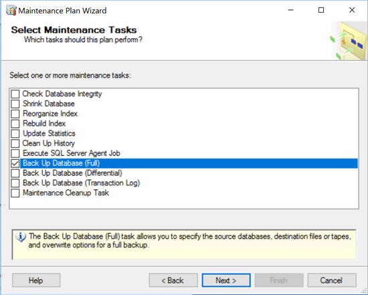Select the Update Statistics checkbox
Image resolution: width=368 pixels, height=295 pixels.
click(x=15, y=133)
